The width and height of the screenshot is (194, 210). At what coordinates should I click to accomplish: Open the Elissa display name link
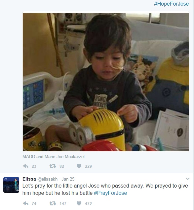pyautogui.click(x=29, y=179)
